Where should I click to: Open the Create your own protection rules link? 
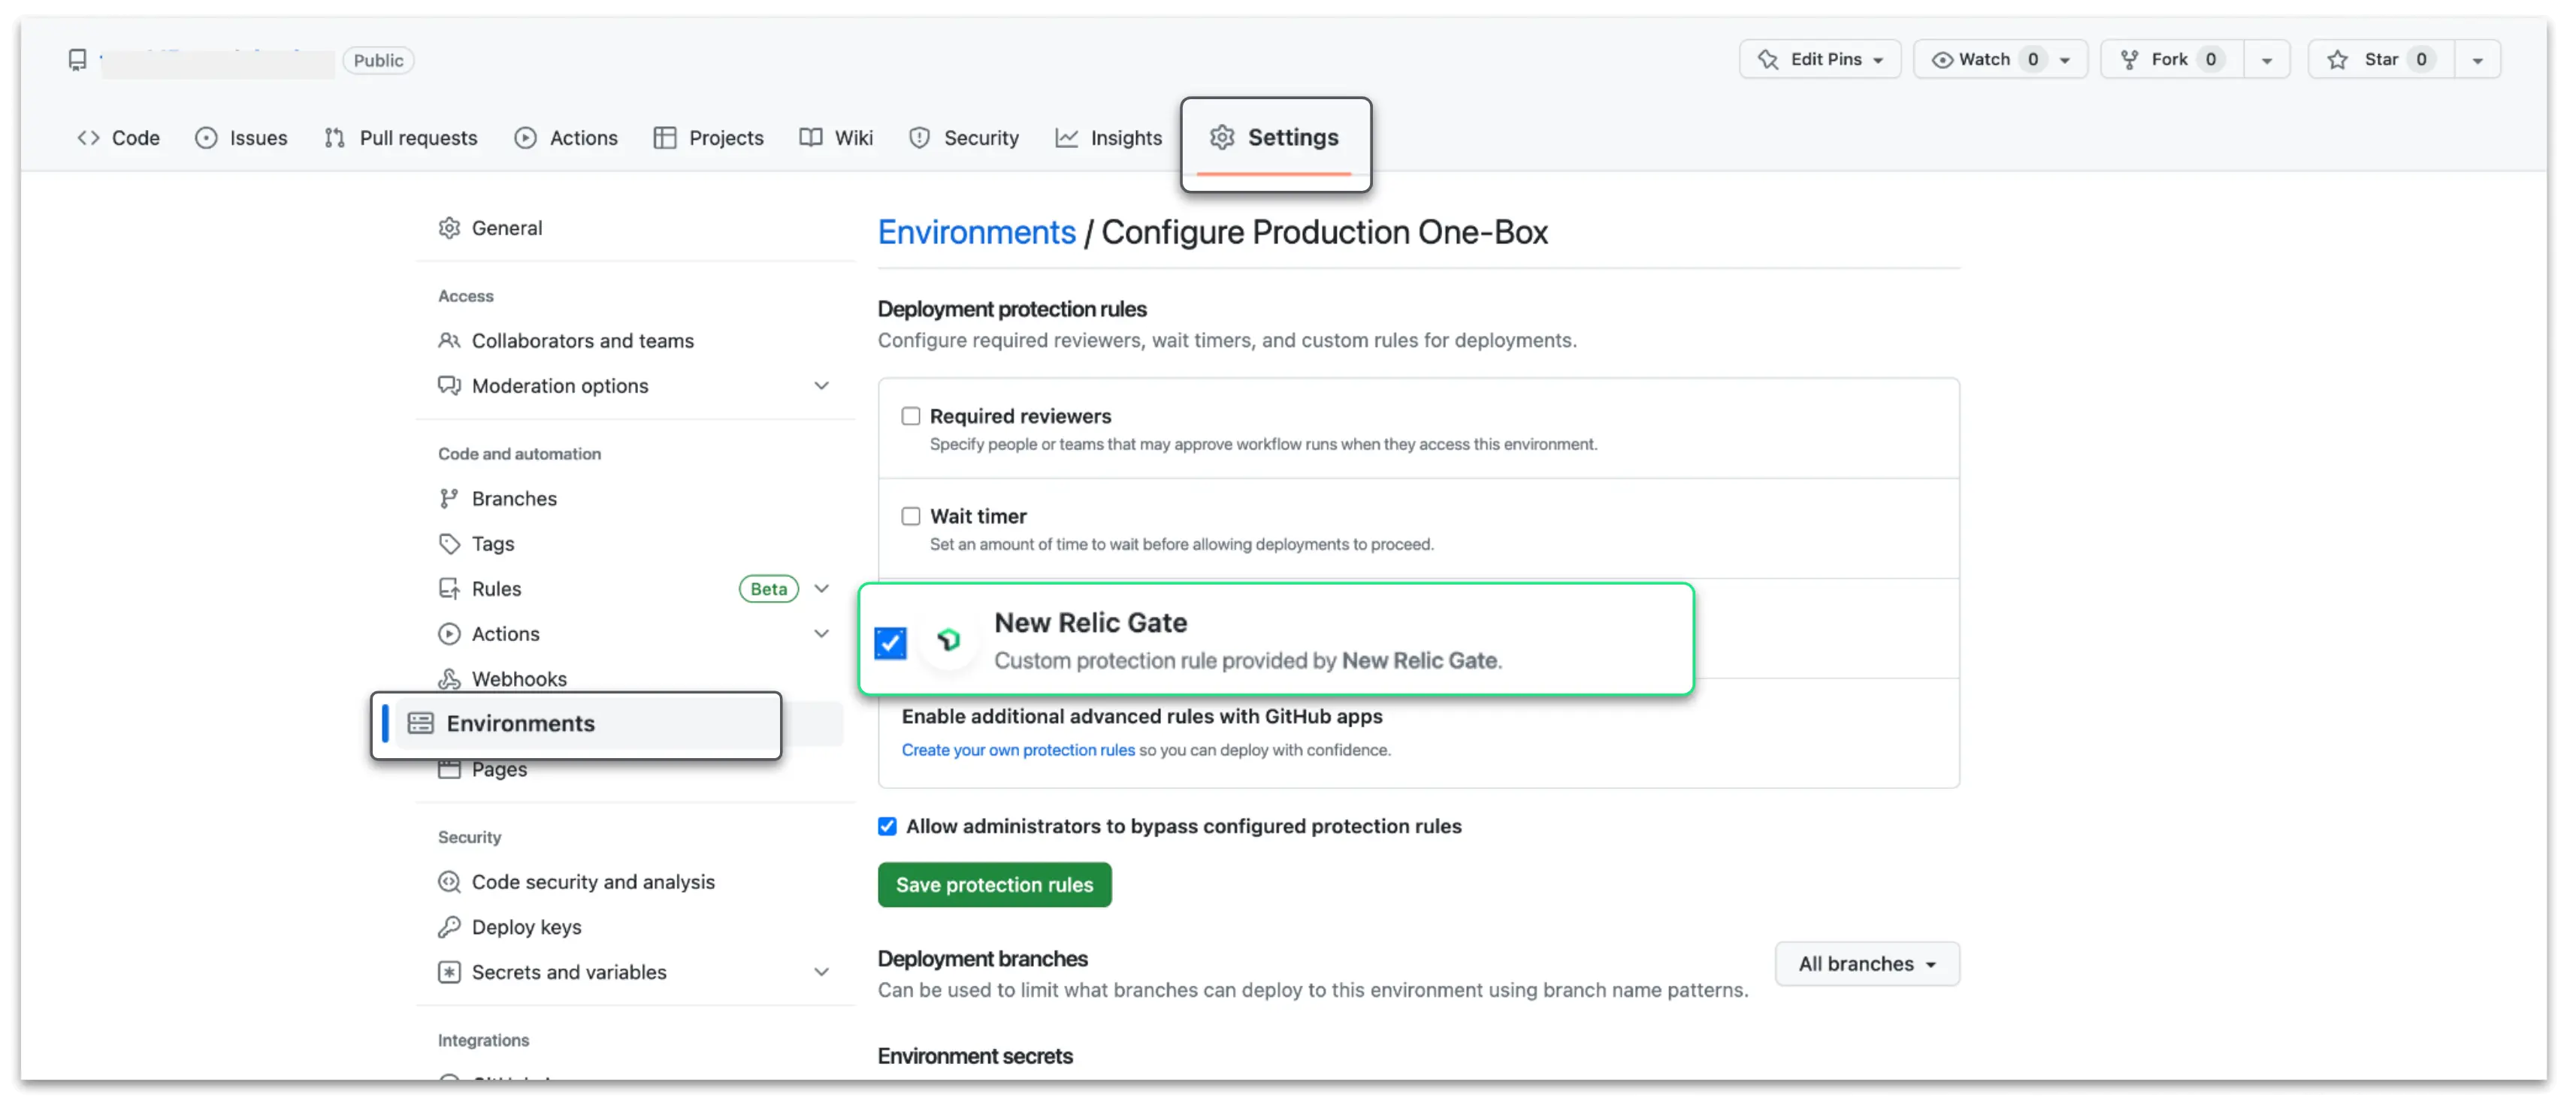[x=1017, y=750]
